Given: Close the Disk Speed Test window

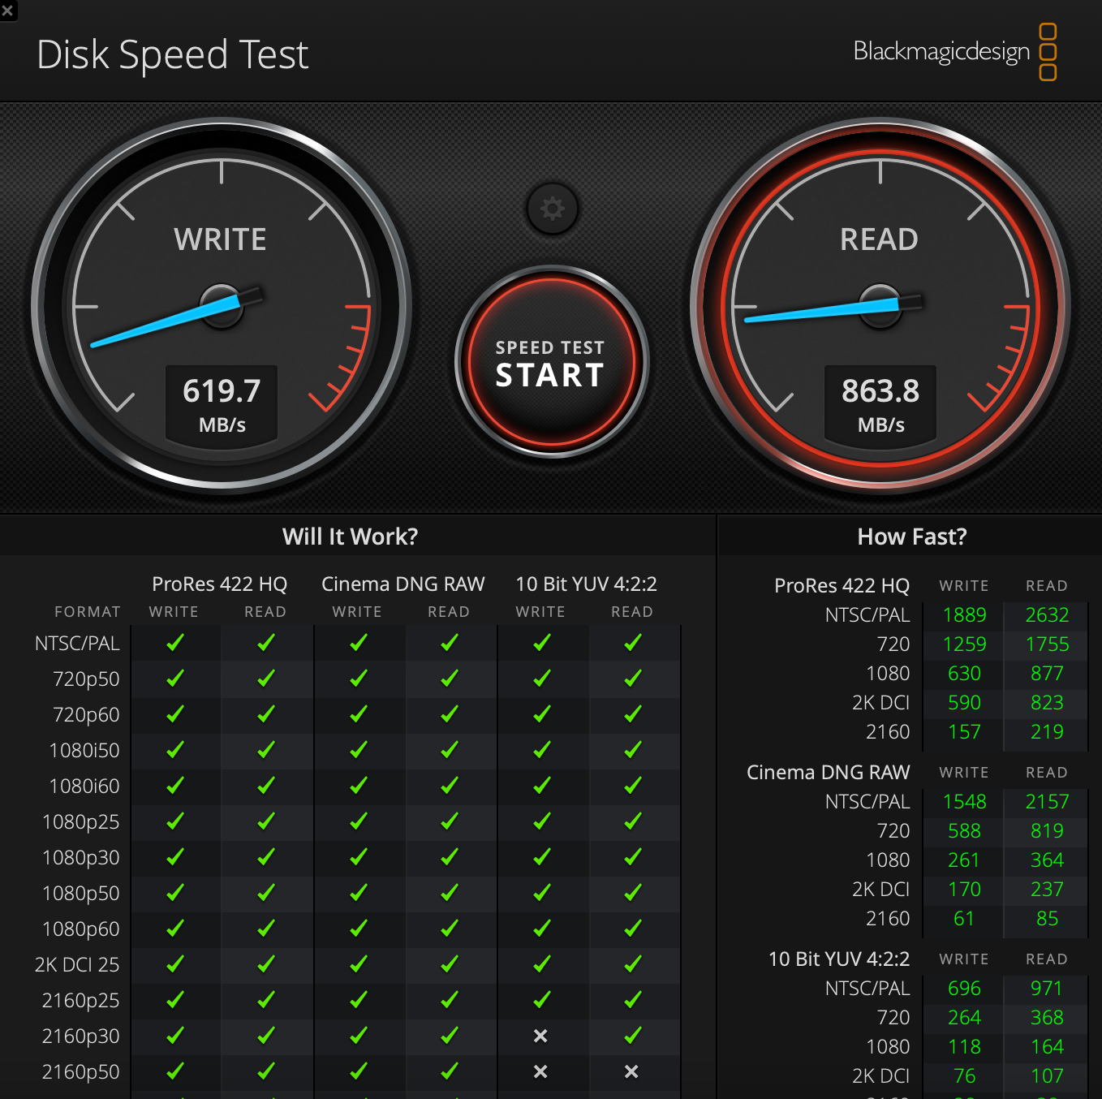Looking at the screenshot, I should (x=9, y=11).
